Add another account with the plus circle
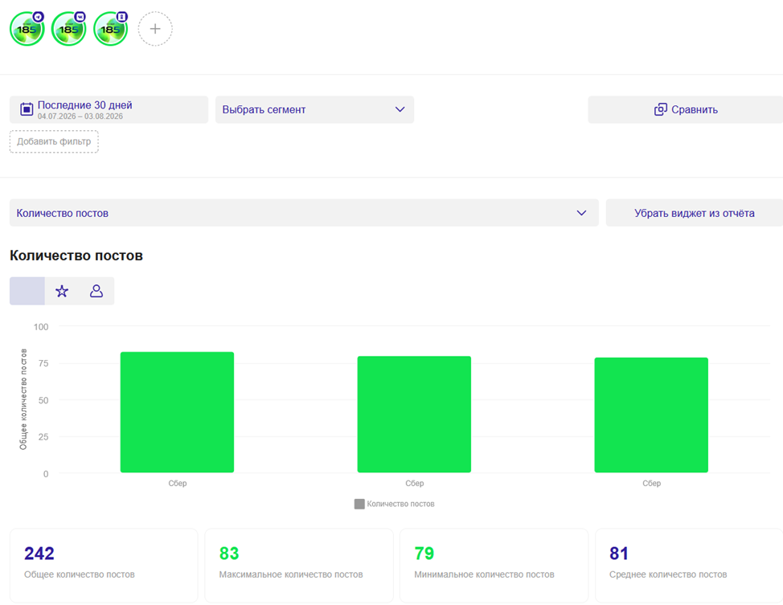Screen dimensions: 783x605 coord(155,29)
